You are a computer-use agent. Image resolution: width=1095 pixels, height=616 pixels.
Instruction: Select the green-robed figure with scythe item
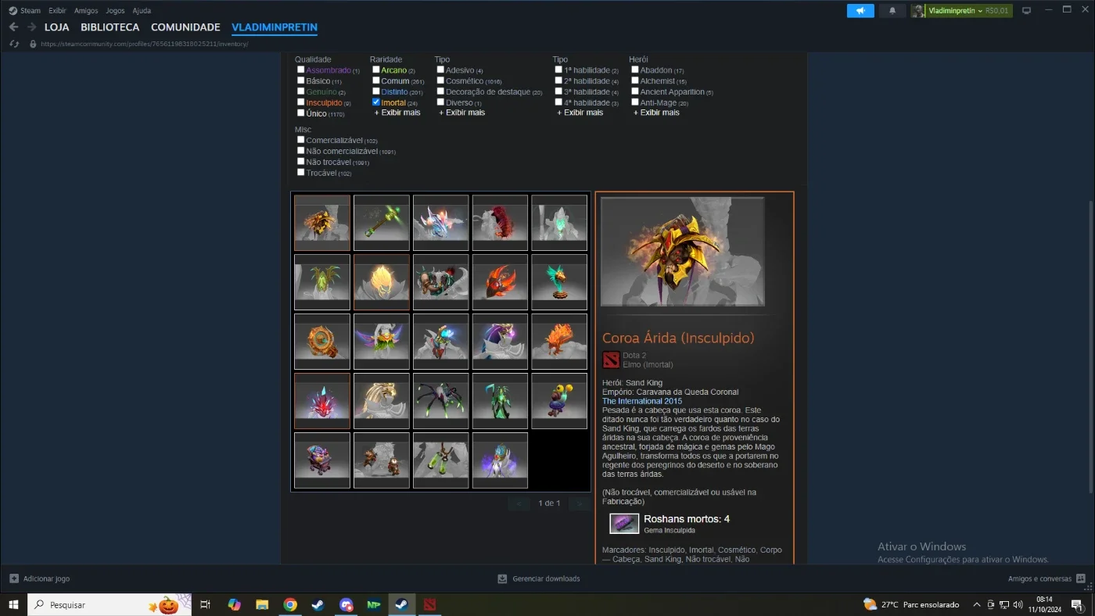point(501,401)
